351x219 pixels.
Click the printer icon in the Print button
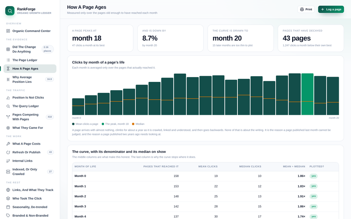tap(302, 9)
